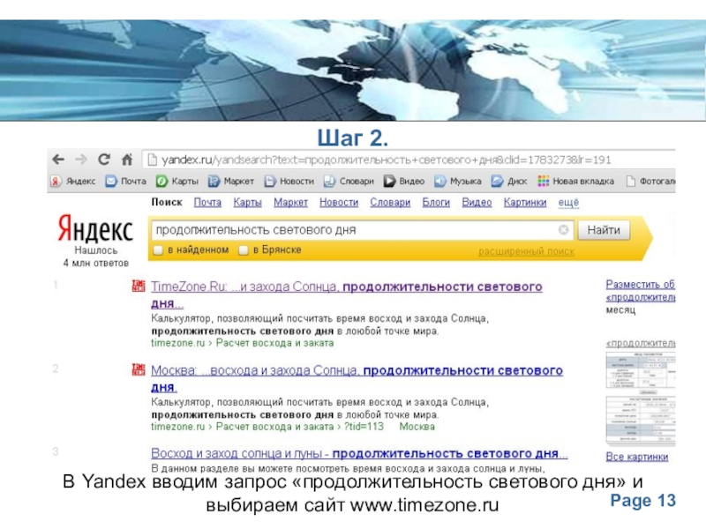
Task: Click the browser address bar URL
Action: (387, 160)
